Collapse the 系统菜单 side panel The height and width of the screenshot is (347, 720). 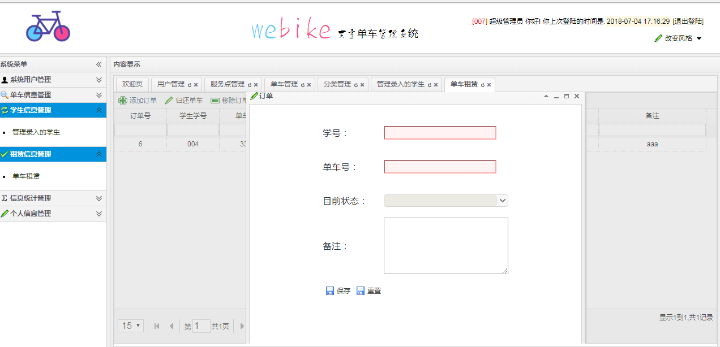pos(98,64)
